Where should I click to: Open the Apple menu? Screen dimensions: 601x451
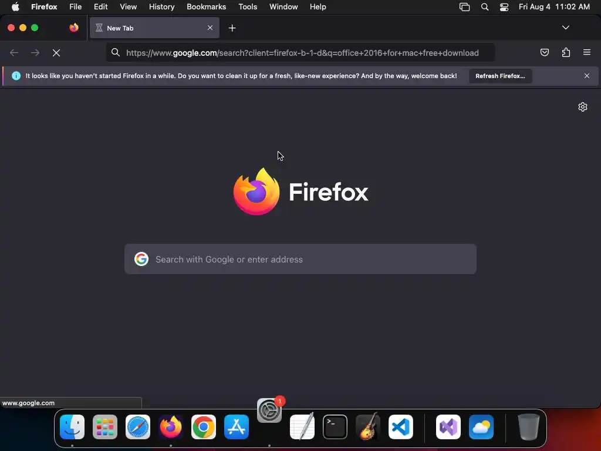pyautogui.click(x=15, y=7)
